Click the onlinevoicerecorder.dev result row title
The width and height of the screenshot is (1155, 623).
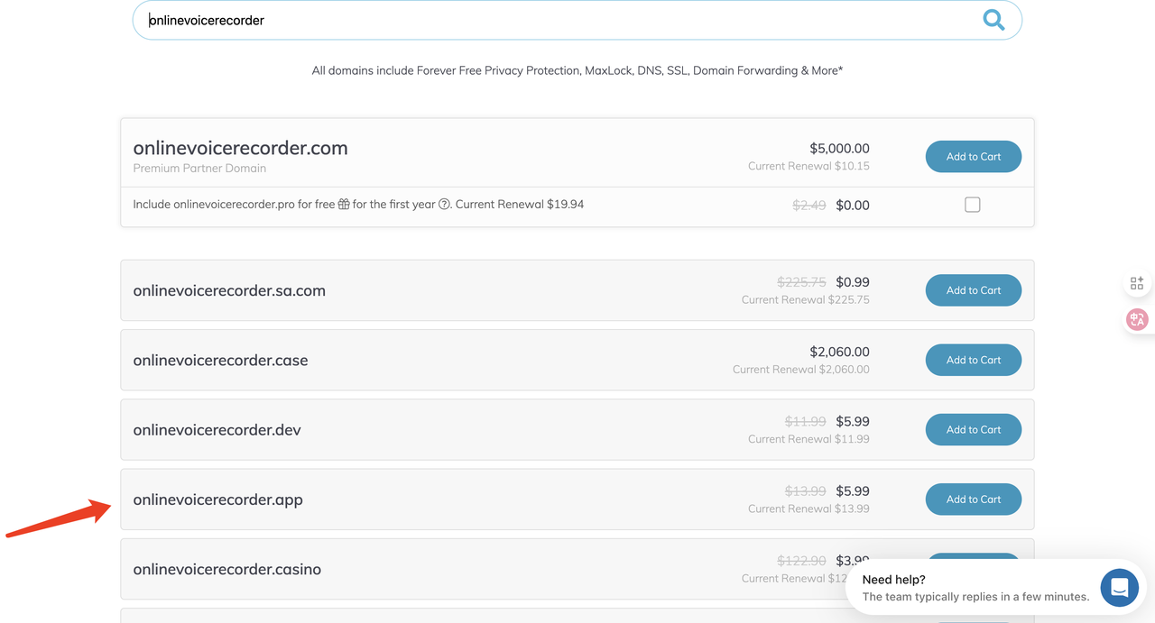point(217,430)
